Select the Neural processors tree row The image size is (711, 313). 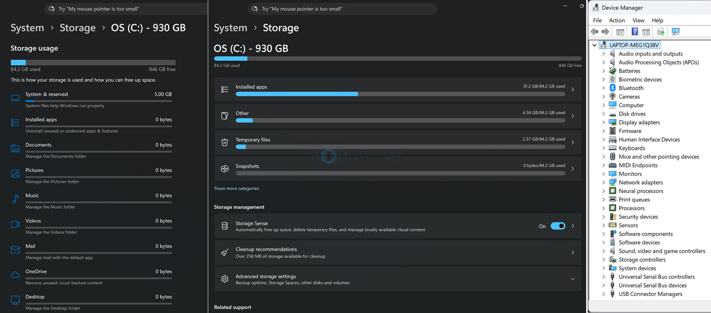641,191
